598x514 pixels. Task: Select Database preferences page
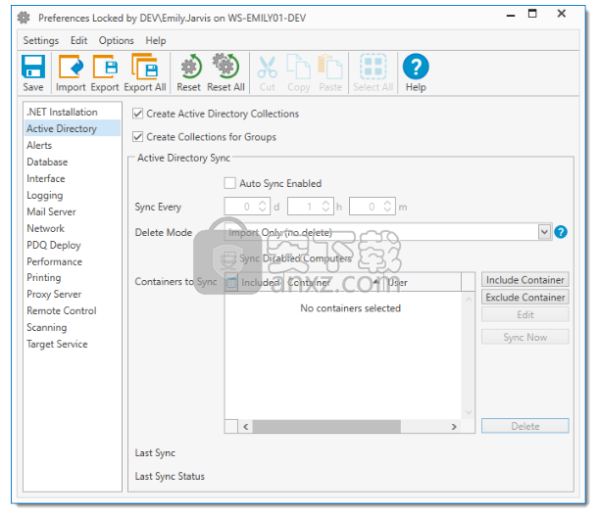[73, 162]
